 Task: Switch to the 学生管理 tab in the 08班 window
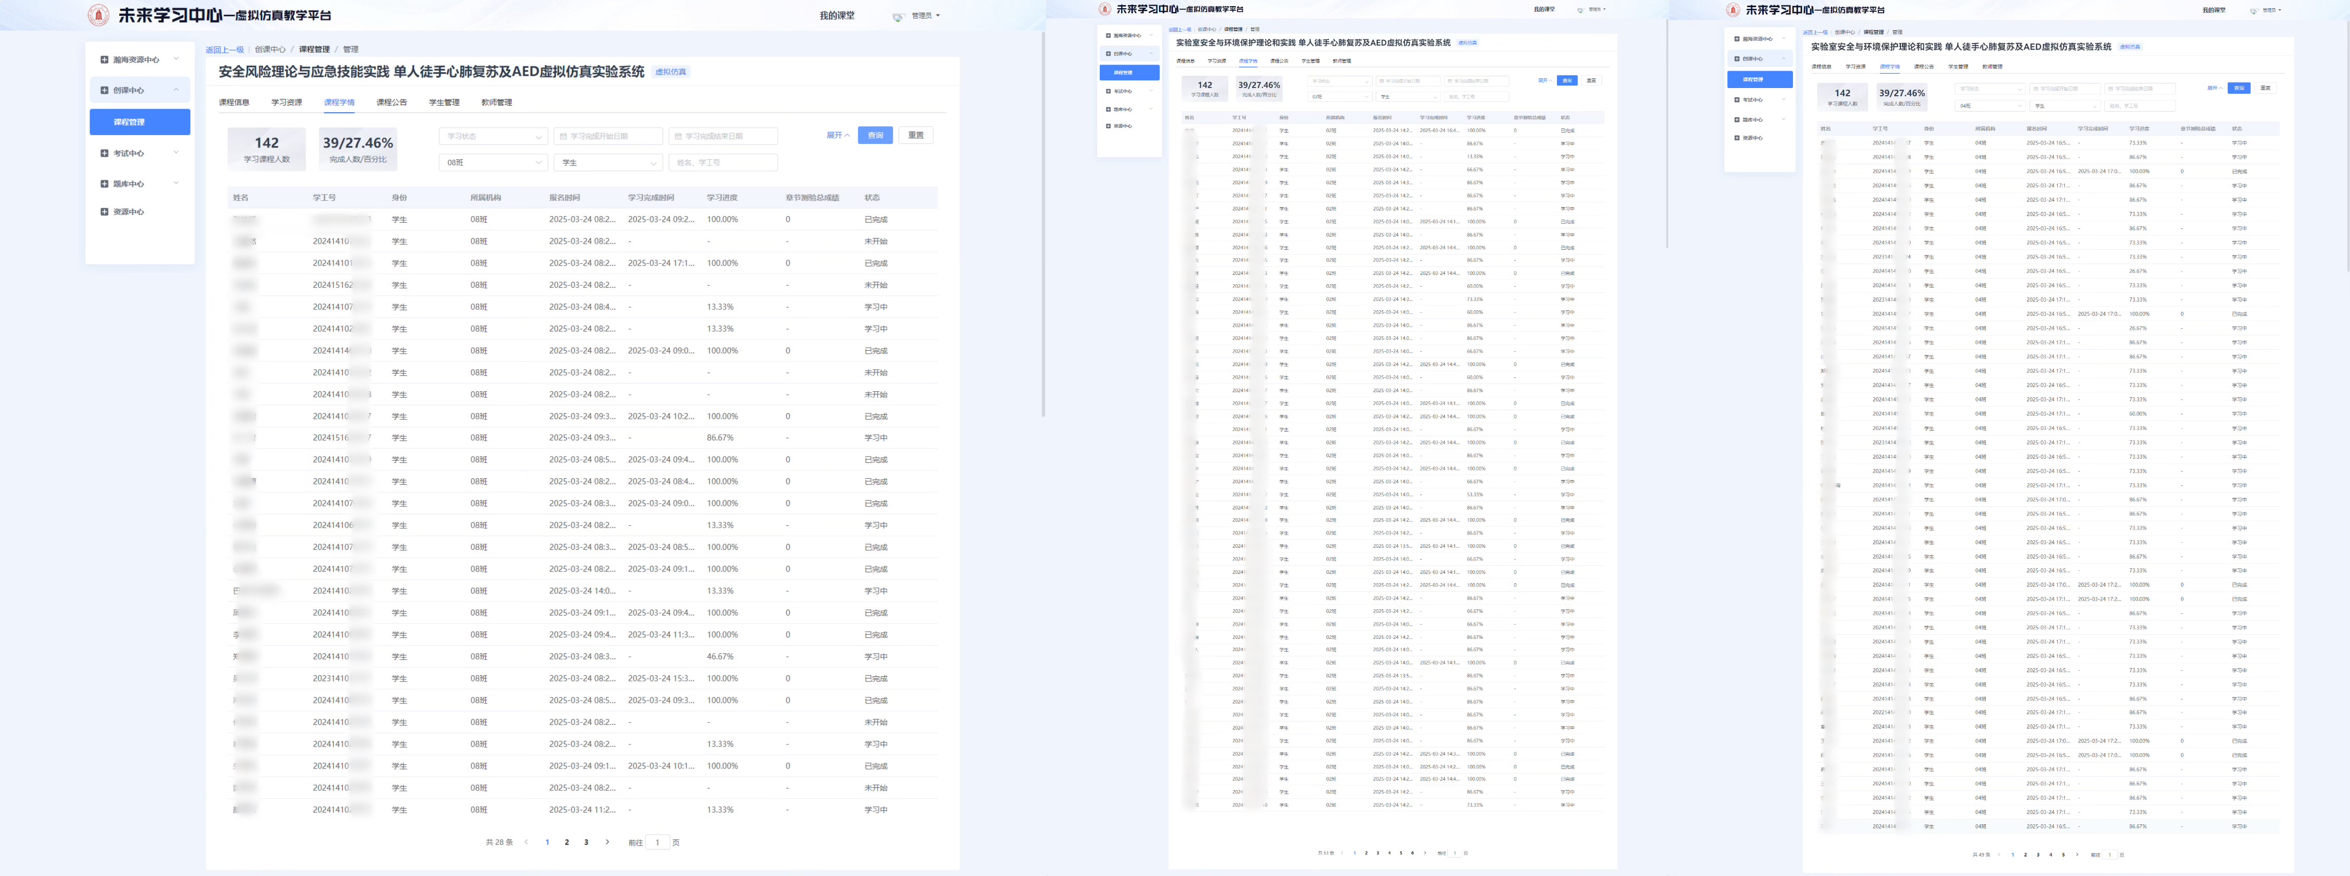click(x=443, y=102)
